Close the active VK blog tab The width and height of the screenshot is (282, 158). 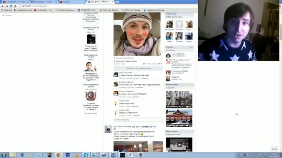113,2
